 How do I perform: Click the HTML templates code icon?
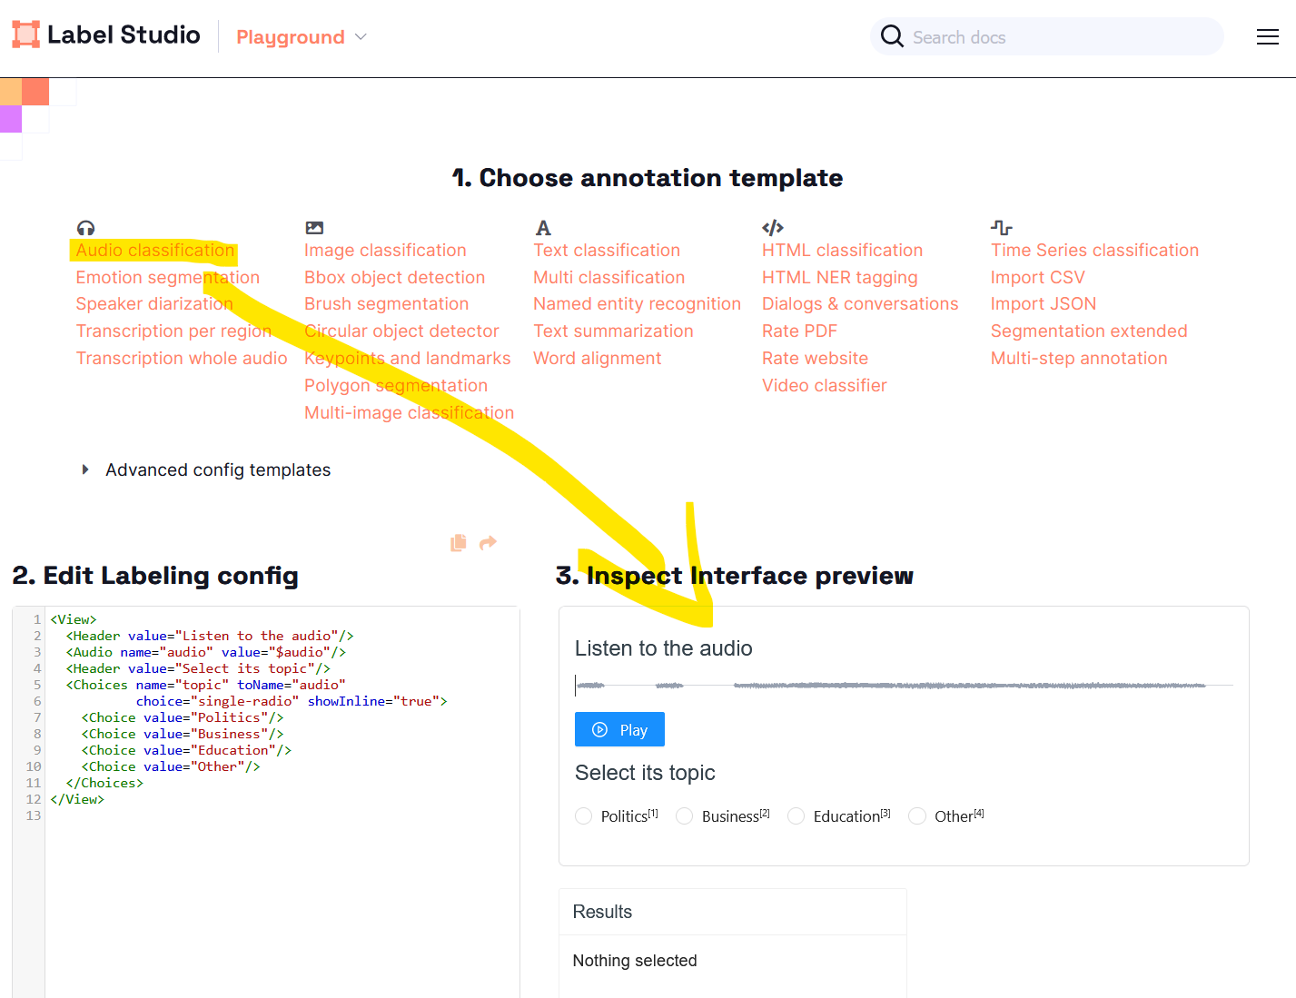coord(772,227)
